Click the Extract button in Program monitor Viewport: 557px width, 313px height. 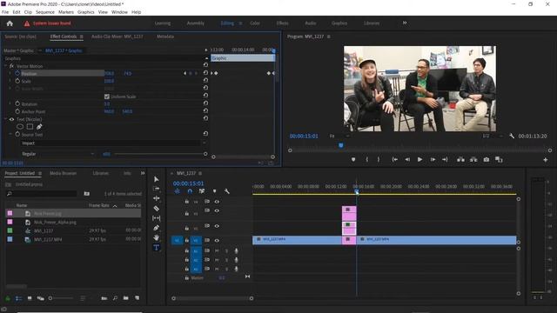click(x=473, y=160)
